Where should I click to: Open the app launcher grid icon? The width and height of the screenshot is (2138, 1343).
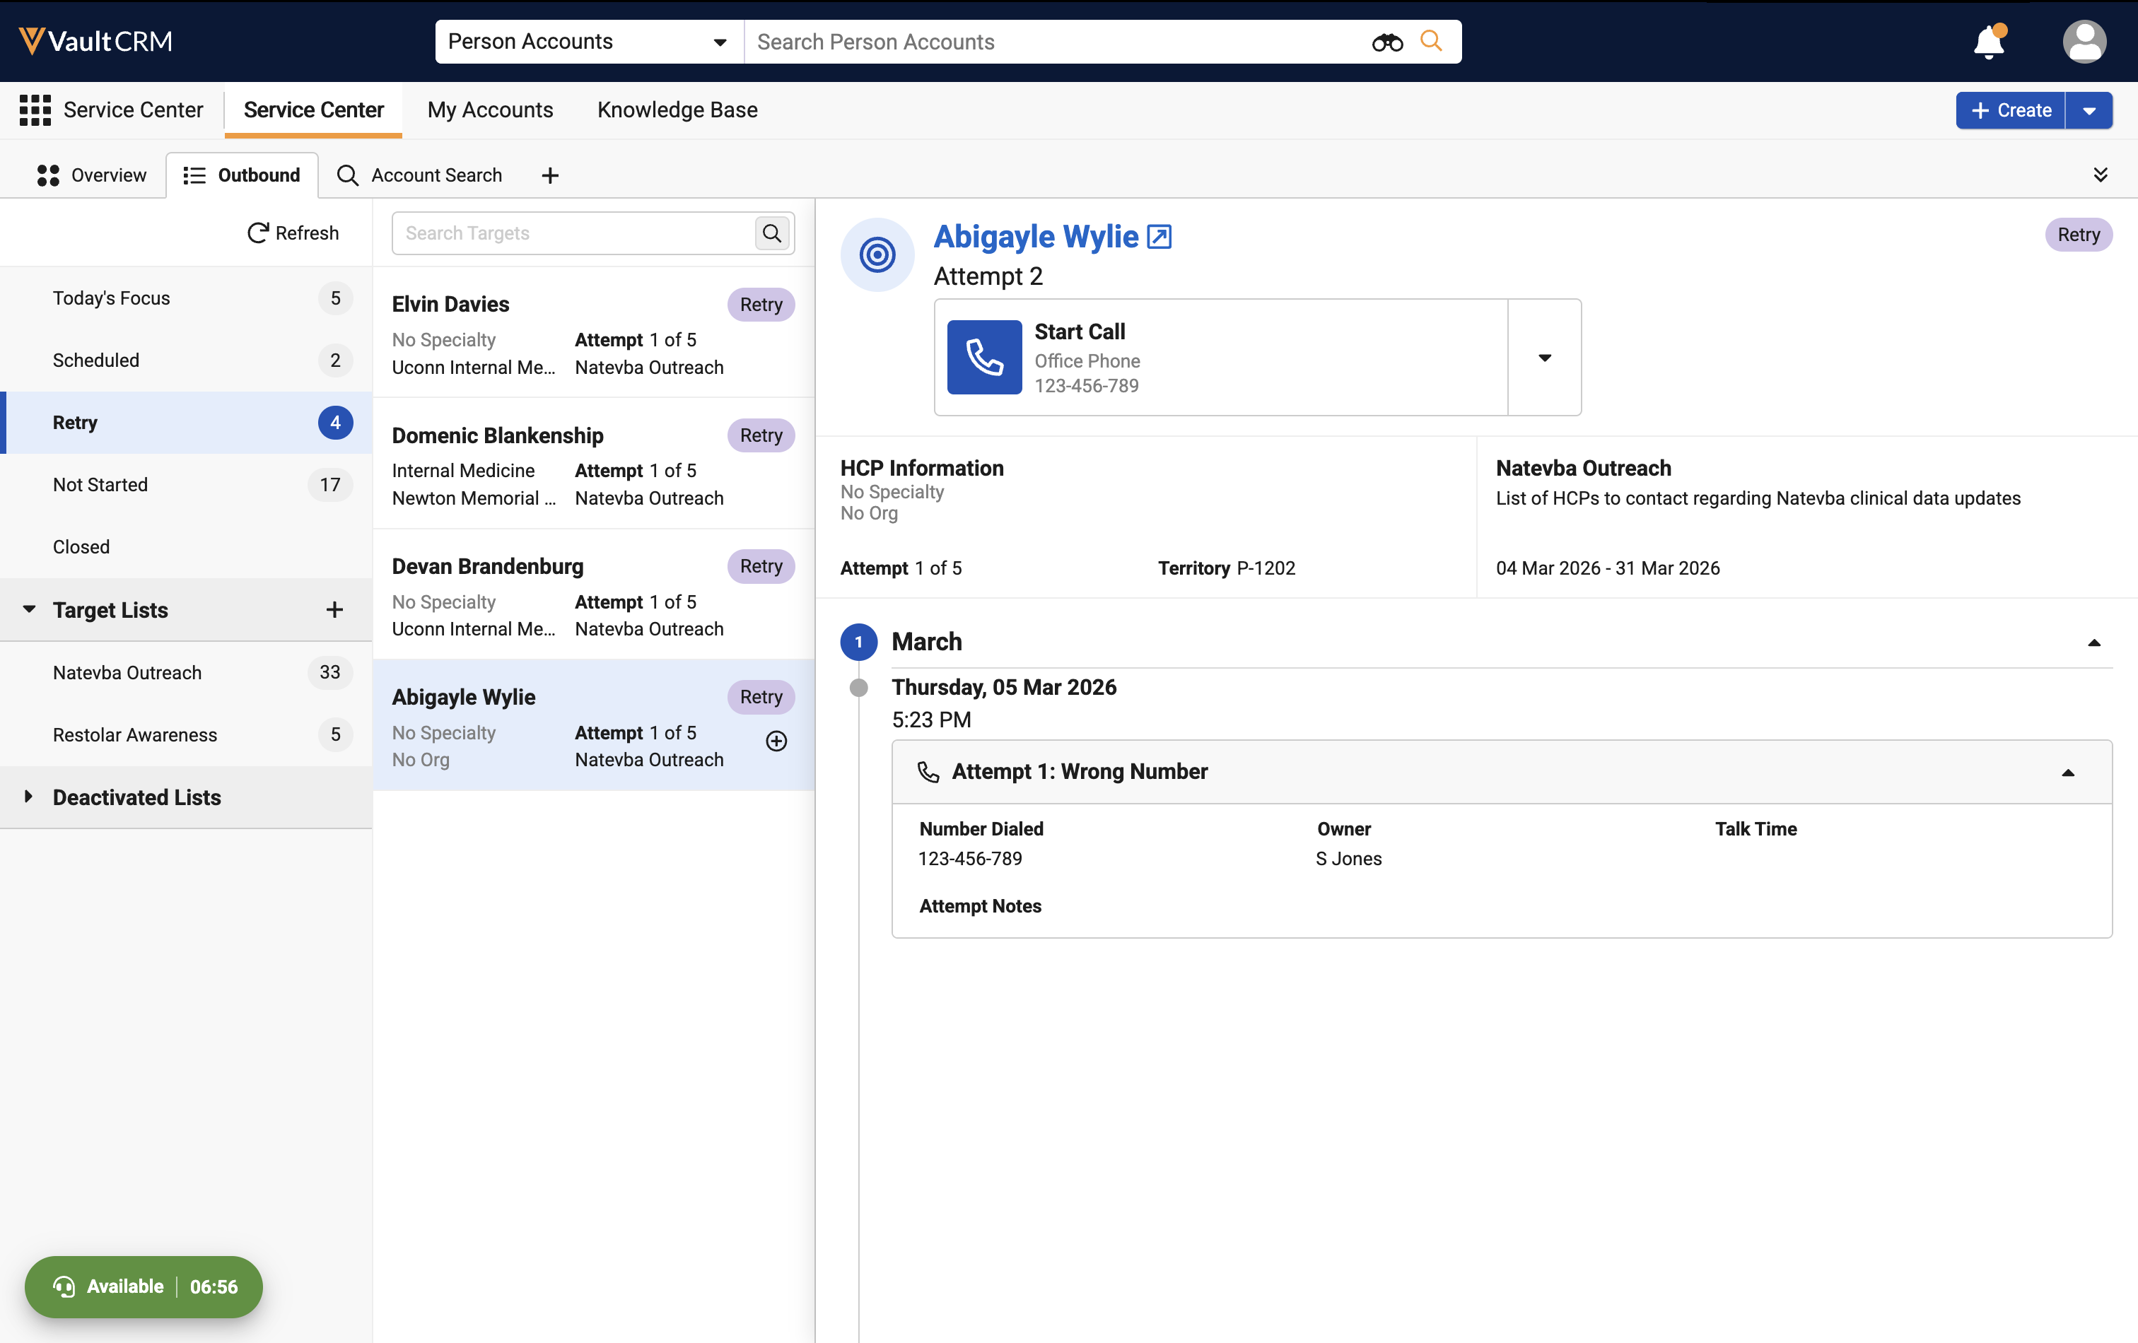pos(35,110)
